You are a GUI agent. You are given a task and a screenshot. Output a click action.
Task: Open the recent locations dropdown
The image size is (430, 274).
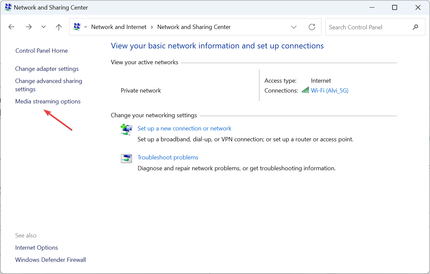43,27
